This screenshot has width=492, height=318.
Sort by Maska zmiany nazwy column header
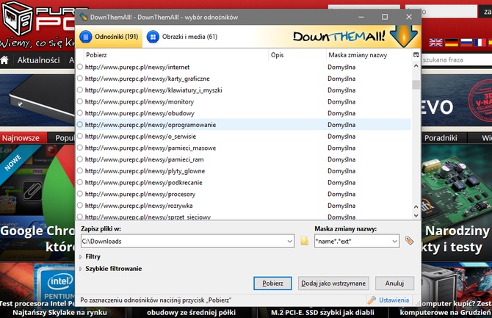[369, 55]
